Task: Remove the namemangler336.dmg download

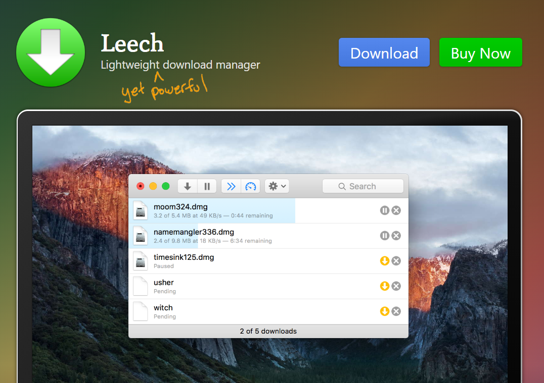Action: coord(396,236)
